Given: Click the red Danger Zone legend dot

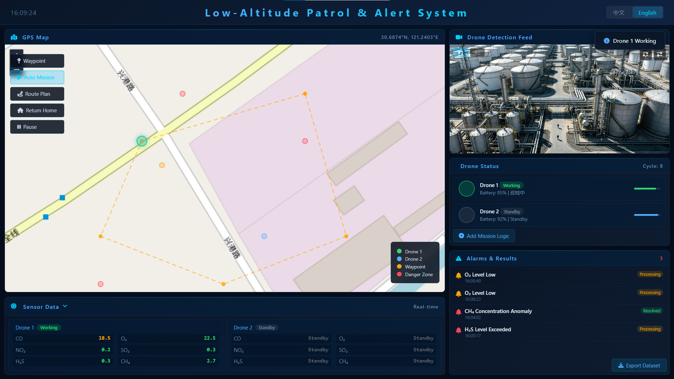Looking at the screenshot, I should (399, 274).
